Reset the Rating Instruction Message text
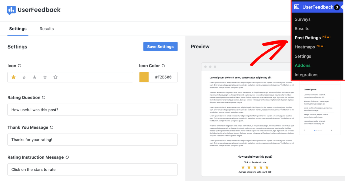 [x=67, y=157]
